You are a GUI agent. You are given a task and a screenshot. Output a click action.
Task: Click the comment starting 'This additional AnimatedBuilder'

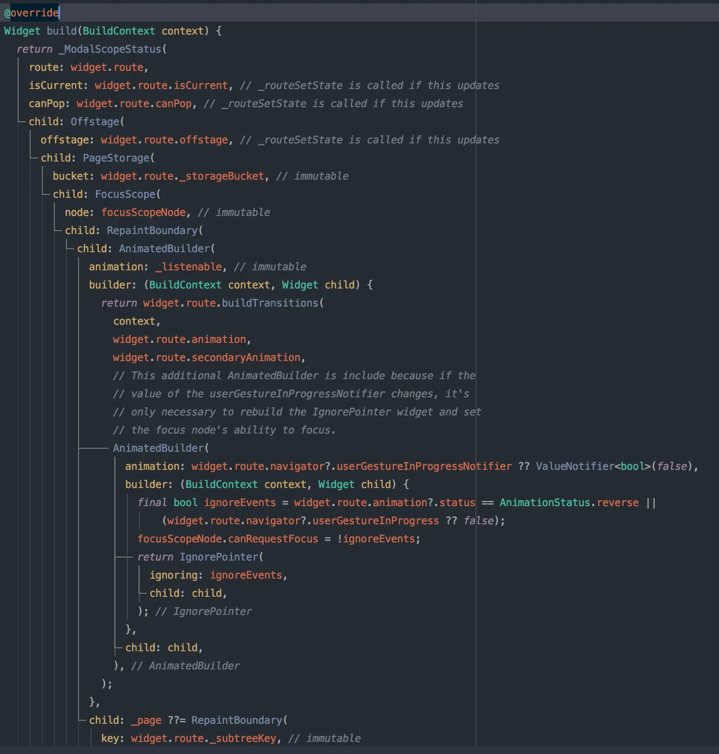tap(294, 376)
